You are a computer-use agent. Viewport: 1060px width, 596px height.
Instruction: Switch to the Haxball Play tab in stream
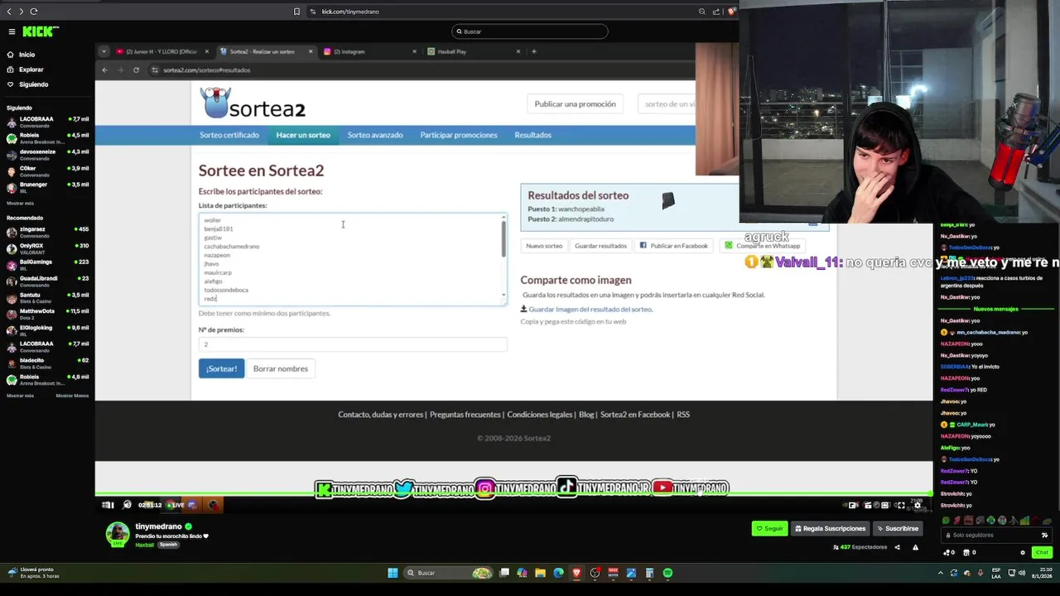pos(473,51)
